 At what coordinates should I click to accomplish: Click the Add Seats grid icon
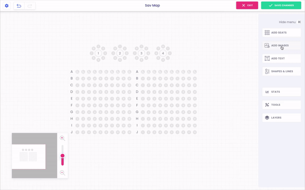pos(267,33)
